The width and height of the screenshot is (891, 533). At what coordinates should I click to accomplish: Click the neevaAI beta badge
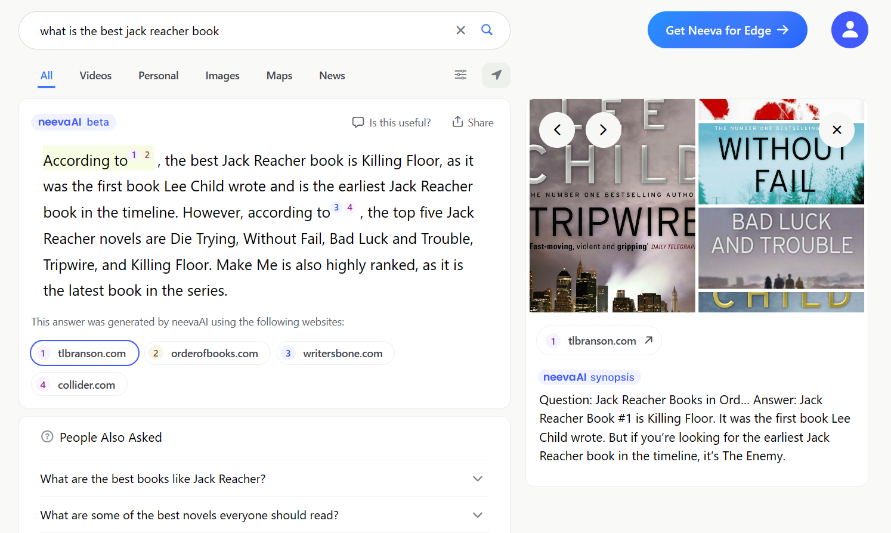tap(73, 122)
